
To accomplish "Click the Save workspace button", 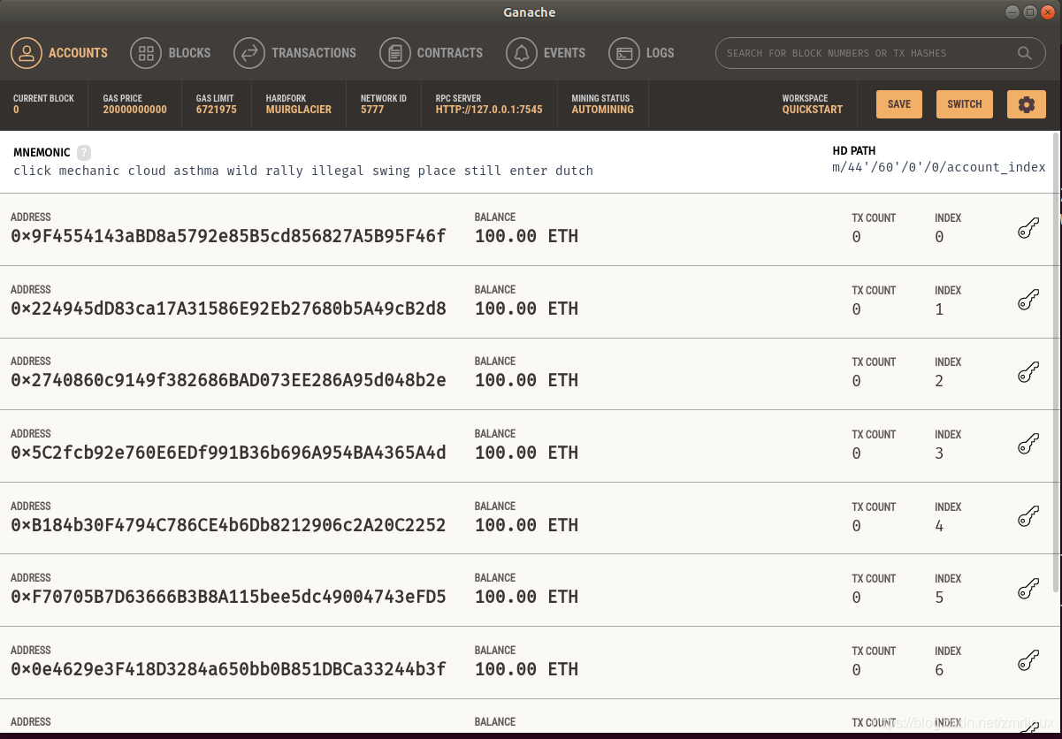I will pos(899,104).
